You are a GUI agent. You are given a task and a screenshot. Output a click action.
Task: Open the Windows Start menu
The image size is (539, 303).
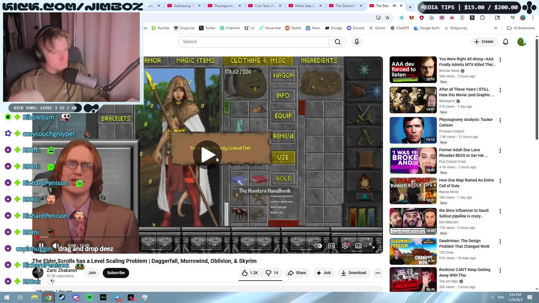tap(7, 298)
